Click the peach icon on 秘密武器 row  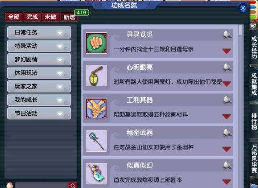[x=227, y=133]
